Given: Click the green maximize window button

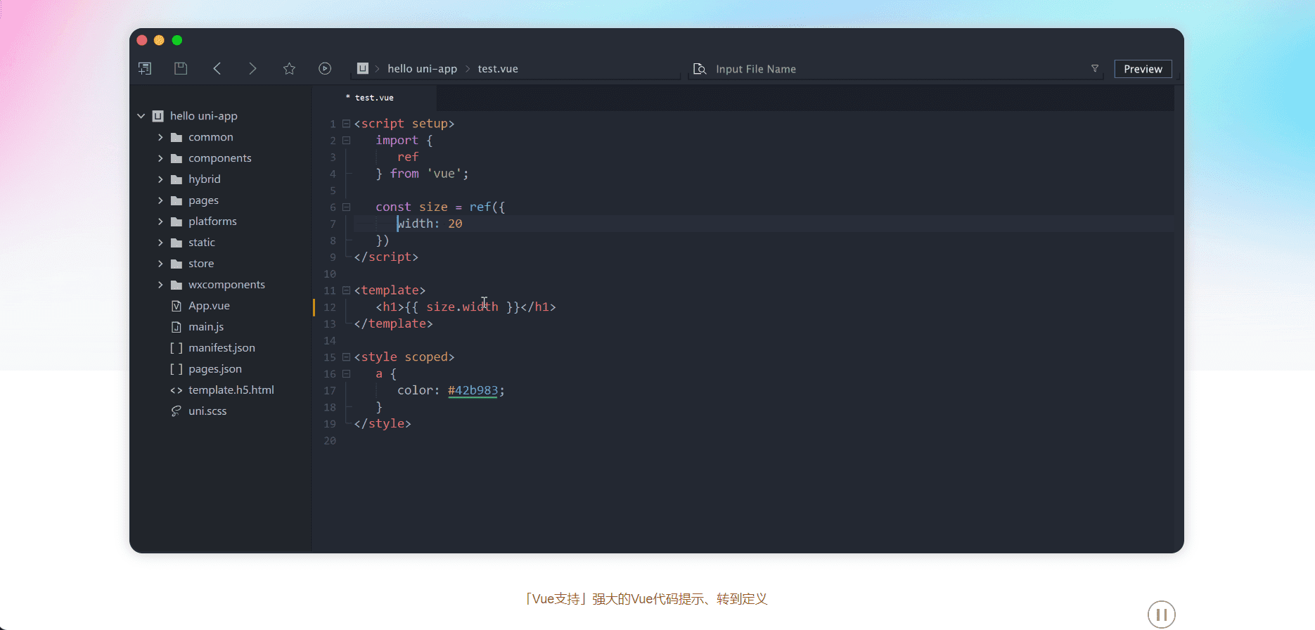Looking at the screenshot, I should [x=177, y=40].
